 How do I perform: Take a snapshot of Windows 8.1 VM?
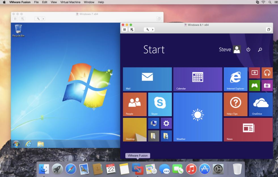click(132, 29)
